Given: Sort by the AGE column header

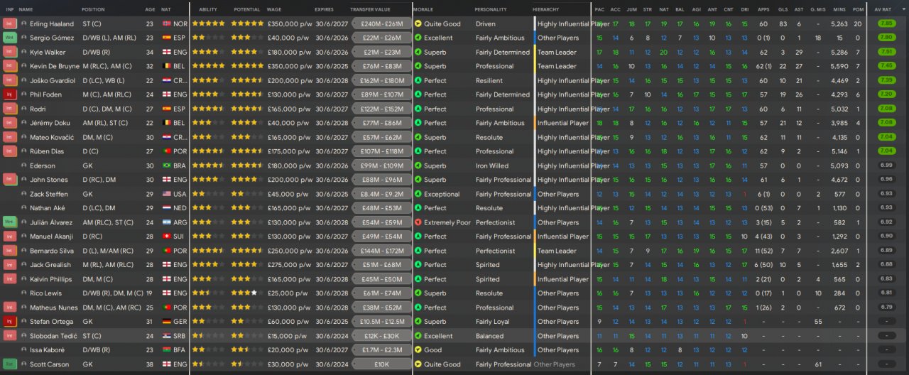Looking at the screenshot, I should [x=150, y=9].
